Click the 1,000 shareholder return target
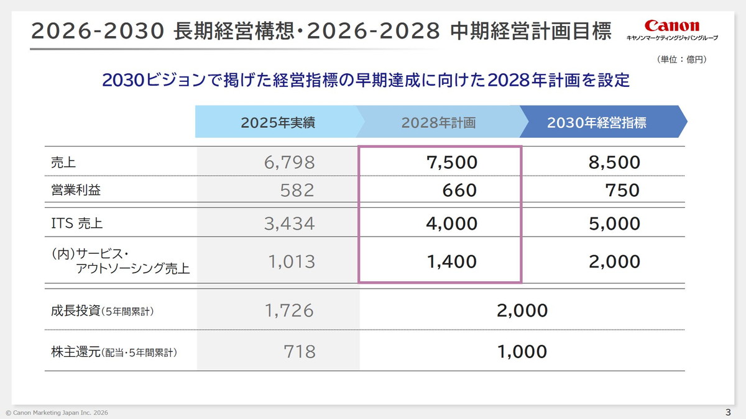 coord(522,352)
